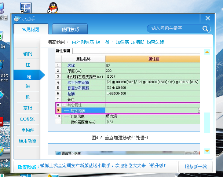This screenshot has width=223, height=177.
Task: Click the orange scroll-up arrow
Action: click(x=207, y=52)
